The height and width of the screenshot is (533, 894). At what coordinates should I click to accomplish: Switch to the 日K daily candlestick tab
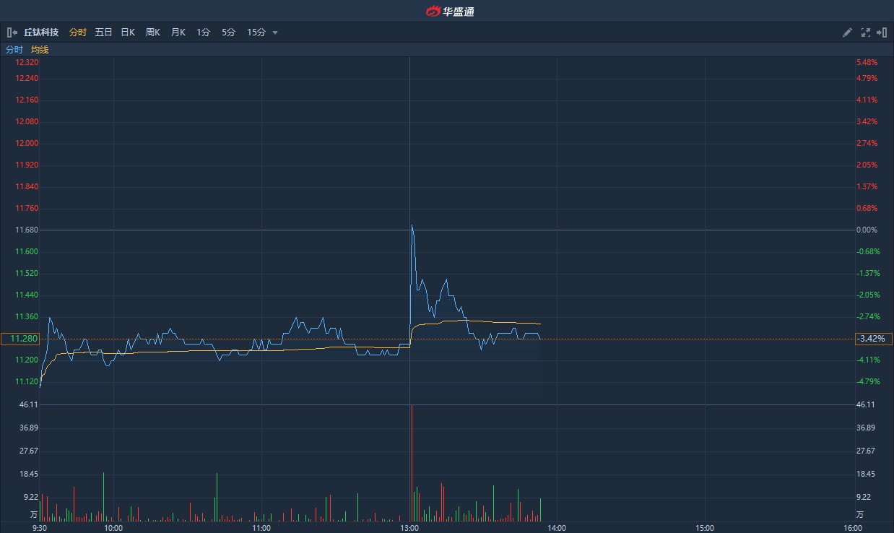(x=128, y=32)
